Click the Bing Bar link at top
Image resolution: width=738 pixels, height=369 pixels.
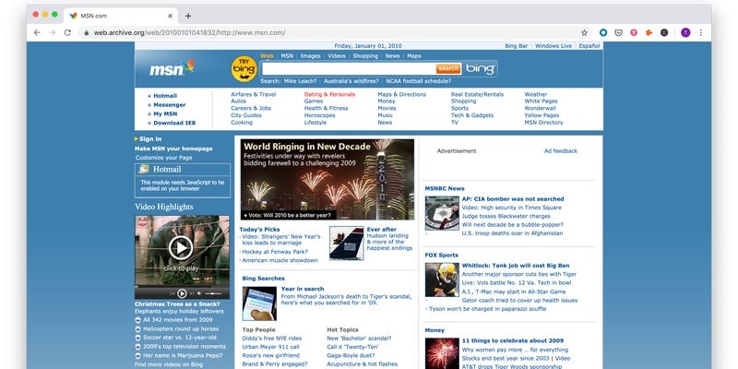tap(517, 45)
